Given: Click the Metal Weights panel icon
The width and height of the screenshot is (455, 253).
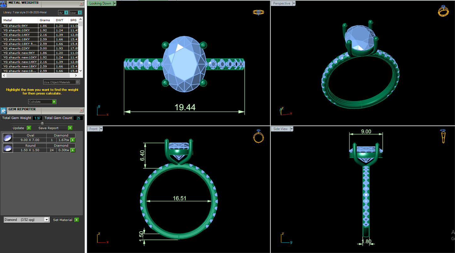Looking at the screenshot, I should (3, 3).
